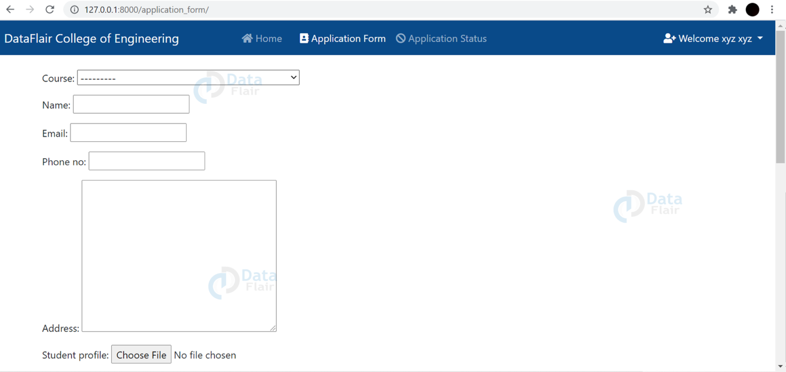Click the Home house icon
Viewport: 786px width, 372px height.
247,38
